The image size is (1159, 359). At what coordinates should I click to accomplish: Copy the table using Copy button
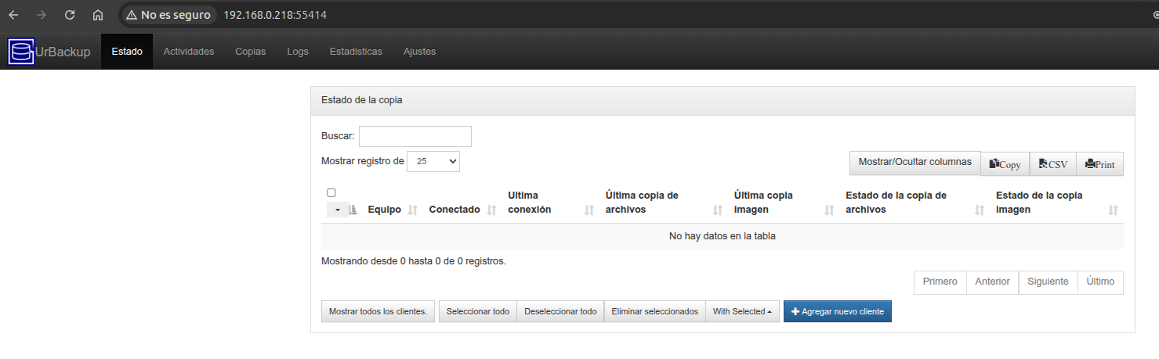[1005, 164]
